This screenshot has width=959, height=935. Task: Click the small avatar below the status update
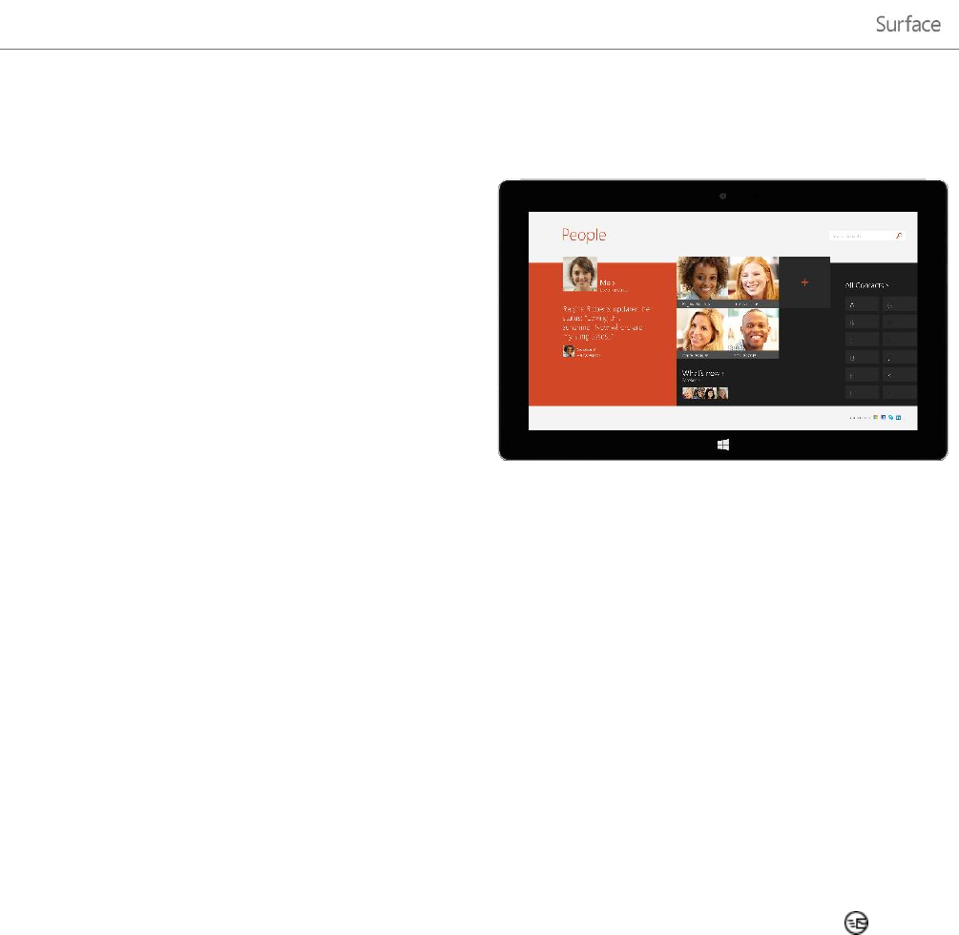pyautogui.click(x=569, y=351)
